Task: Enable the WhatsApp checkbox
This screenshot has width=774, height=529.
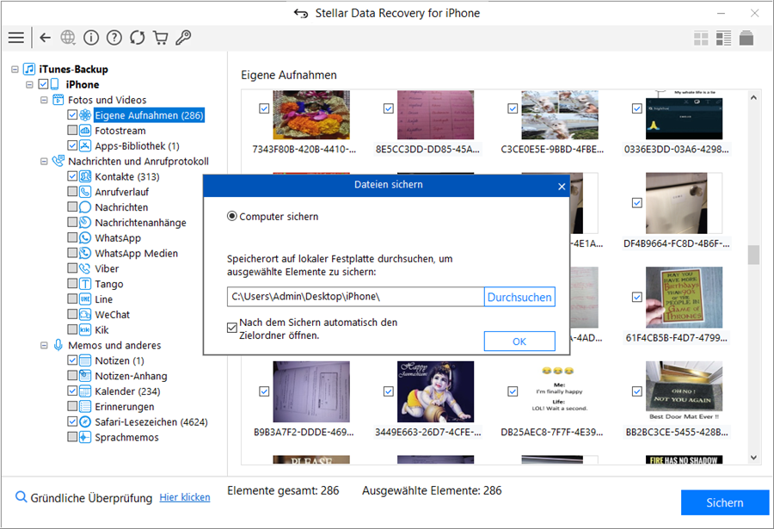Action: (x=72, y=238)
